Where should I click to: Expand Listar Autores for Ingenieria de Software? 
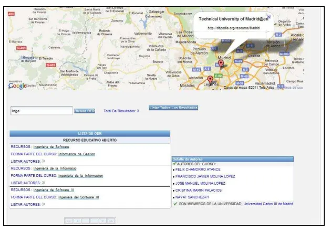point(44,161)
